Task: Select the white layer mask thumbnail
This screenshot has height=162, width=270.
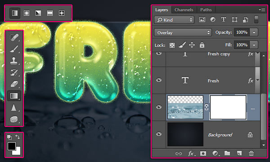Action: click(x=228, y=107)
